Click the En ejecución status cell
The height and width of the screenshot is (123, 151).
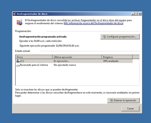61,61
